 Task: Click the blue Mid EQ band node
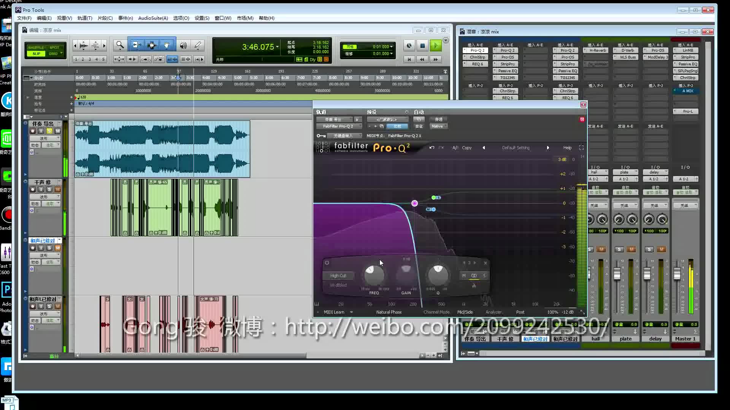tap(433, 209)
